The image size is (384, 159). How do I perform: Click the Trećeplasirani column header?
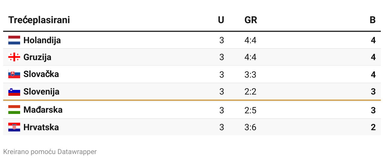[39, 20]
